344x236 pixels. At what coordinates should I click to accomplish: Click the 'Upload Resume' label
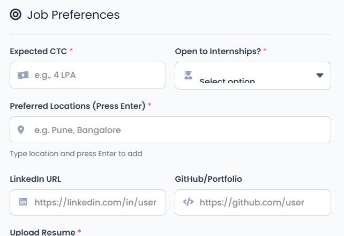[42, 232]
